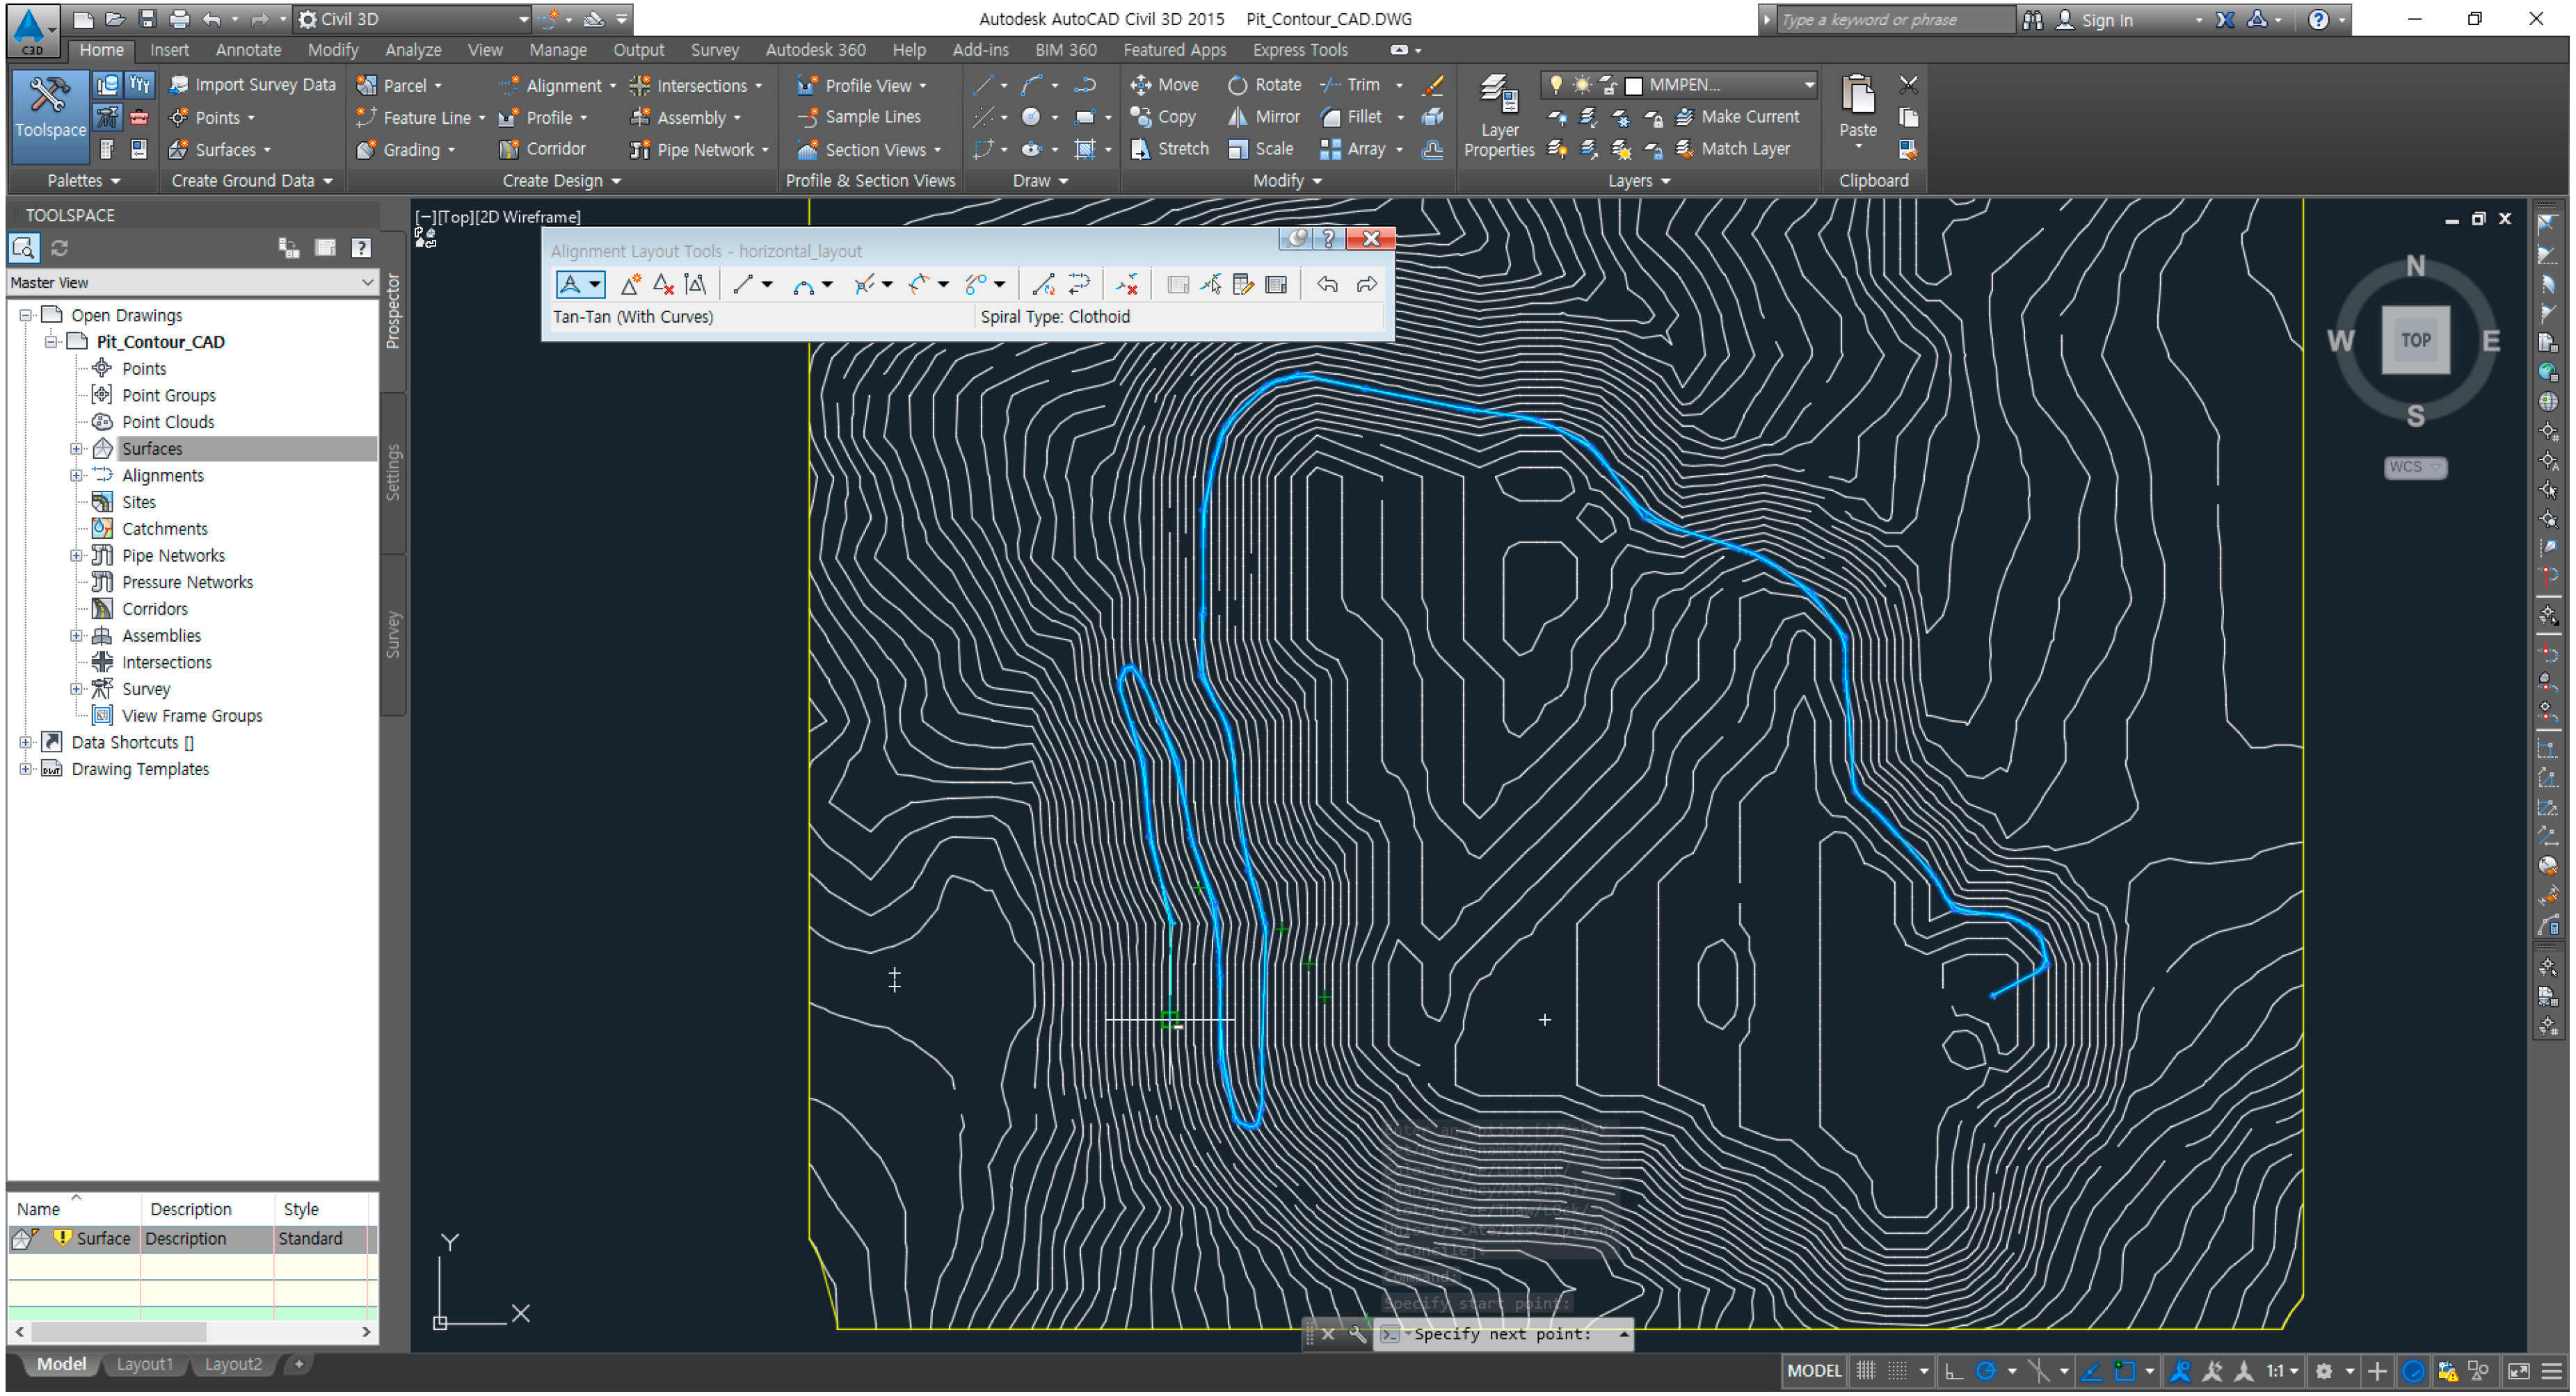Select the fixed line drawing tool
The image size is (2576, 1396).
(742, 285)
